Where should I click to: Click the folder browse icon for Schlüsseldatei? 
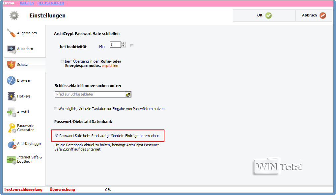[128, 95]
